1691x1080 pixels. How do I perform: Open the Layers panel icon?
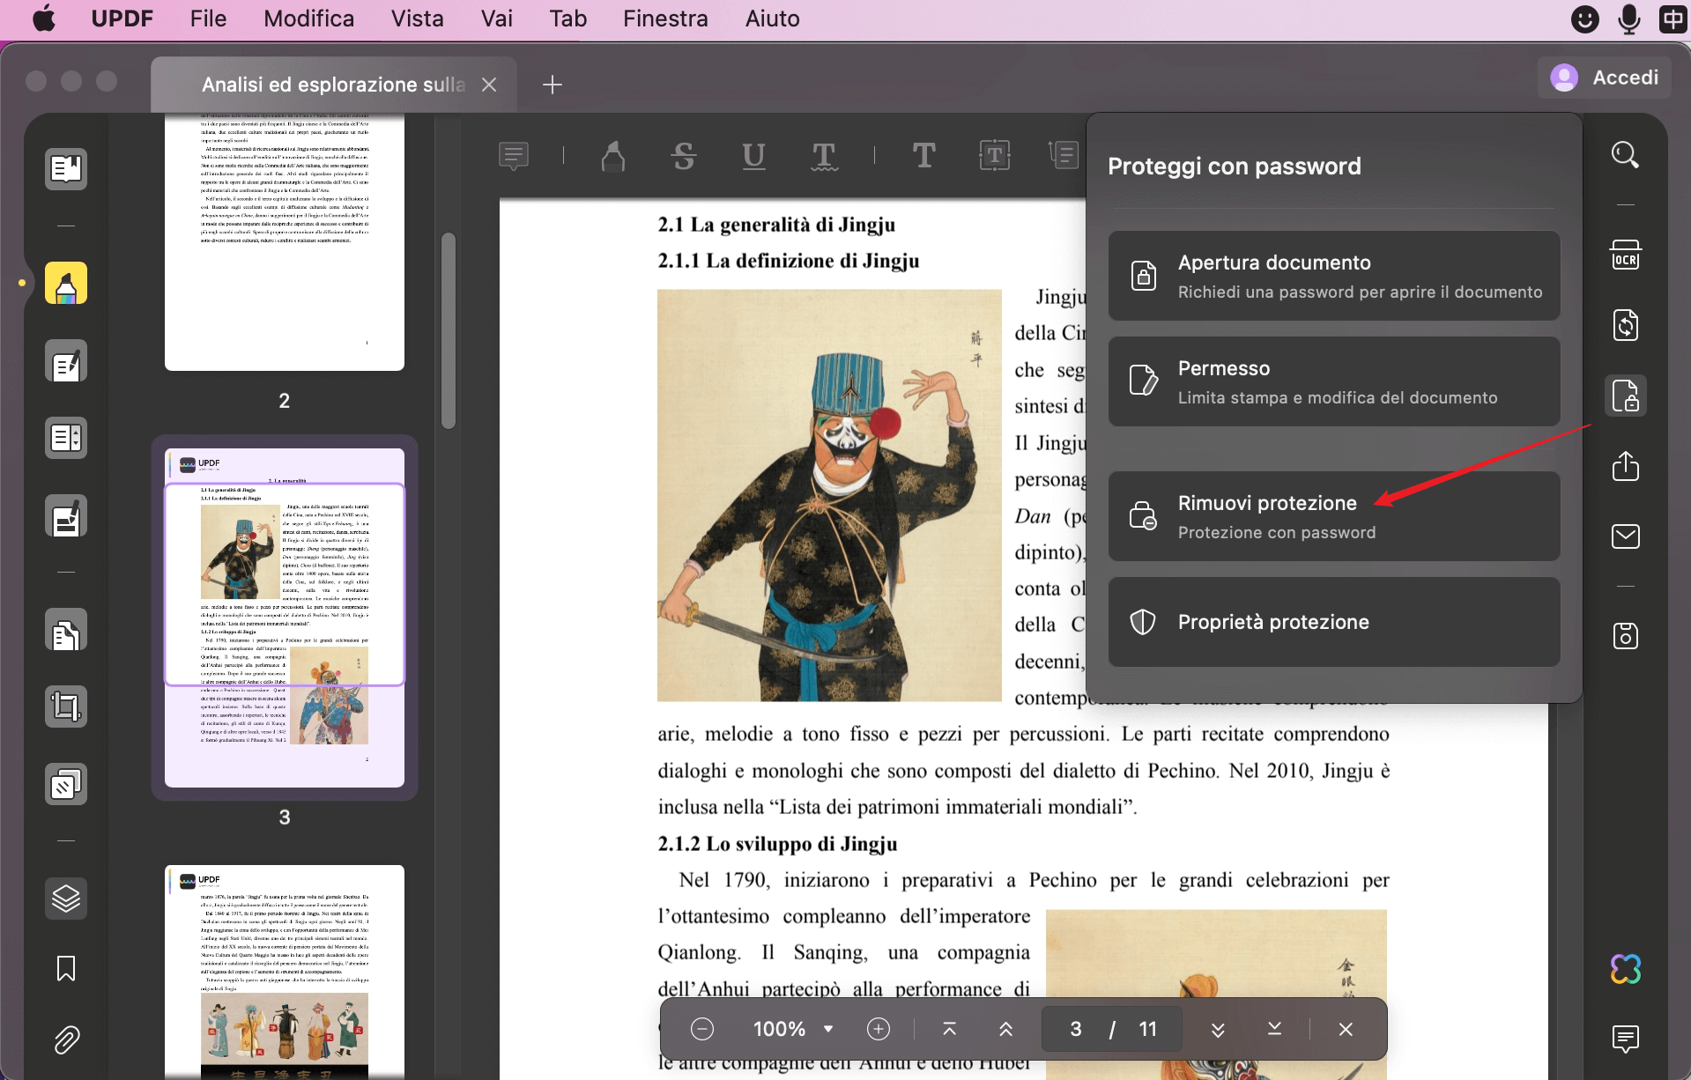66,899
